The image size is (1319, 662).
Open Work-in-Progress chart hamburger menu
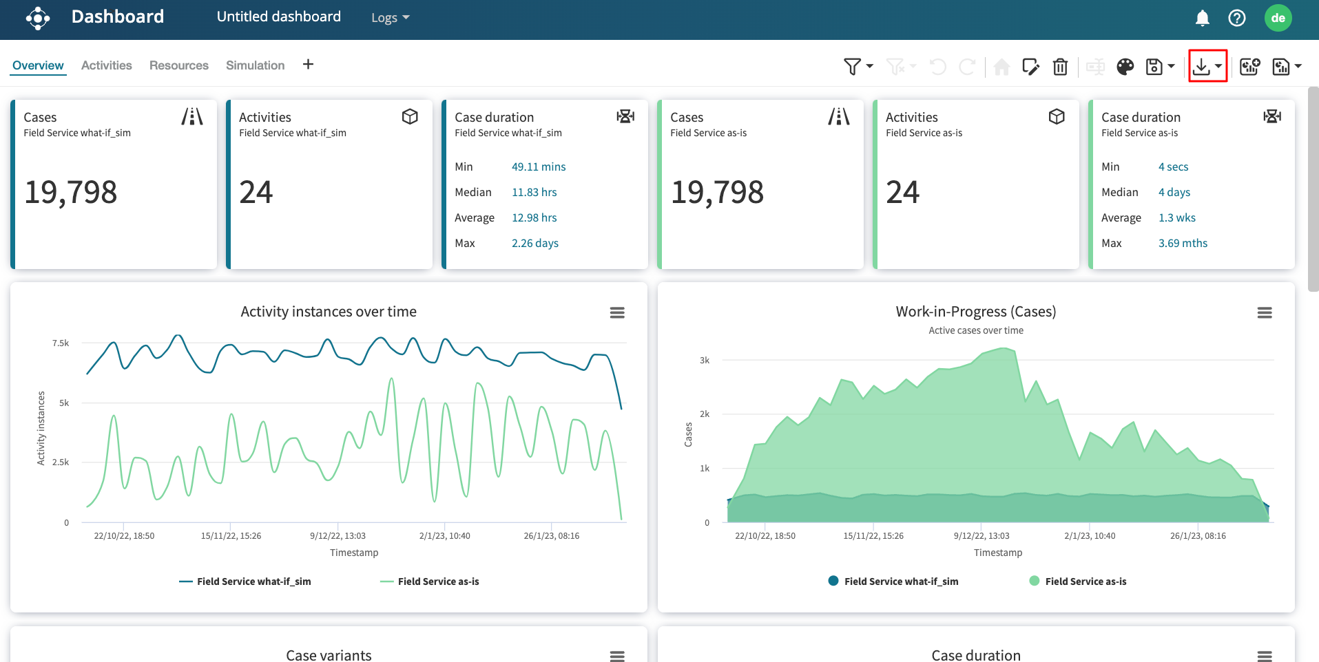1264,313
